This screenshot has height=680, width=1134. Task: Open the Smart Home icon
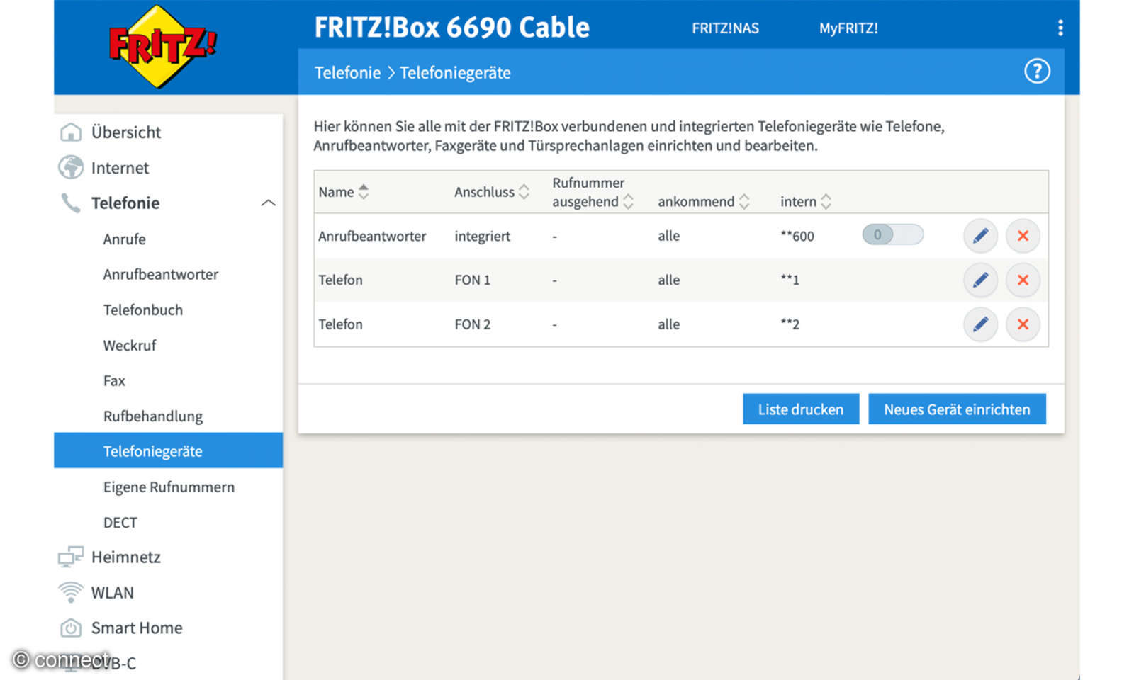[x=71, y=628]
